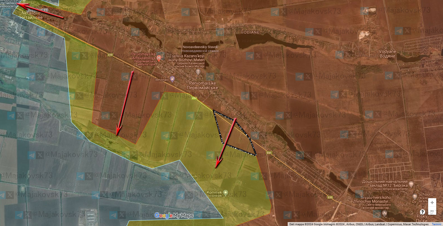This screenshot has height=226, width=443.
Task: Click the Pervomais'ke town label
Action: [x=202, y=85]
